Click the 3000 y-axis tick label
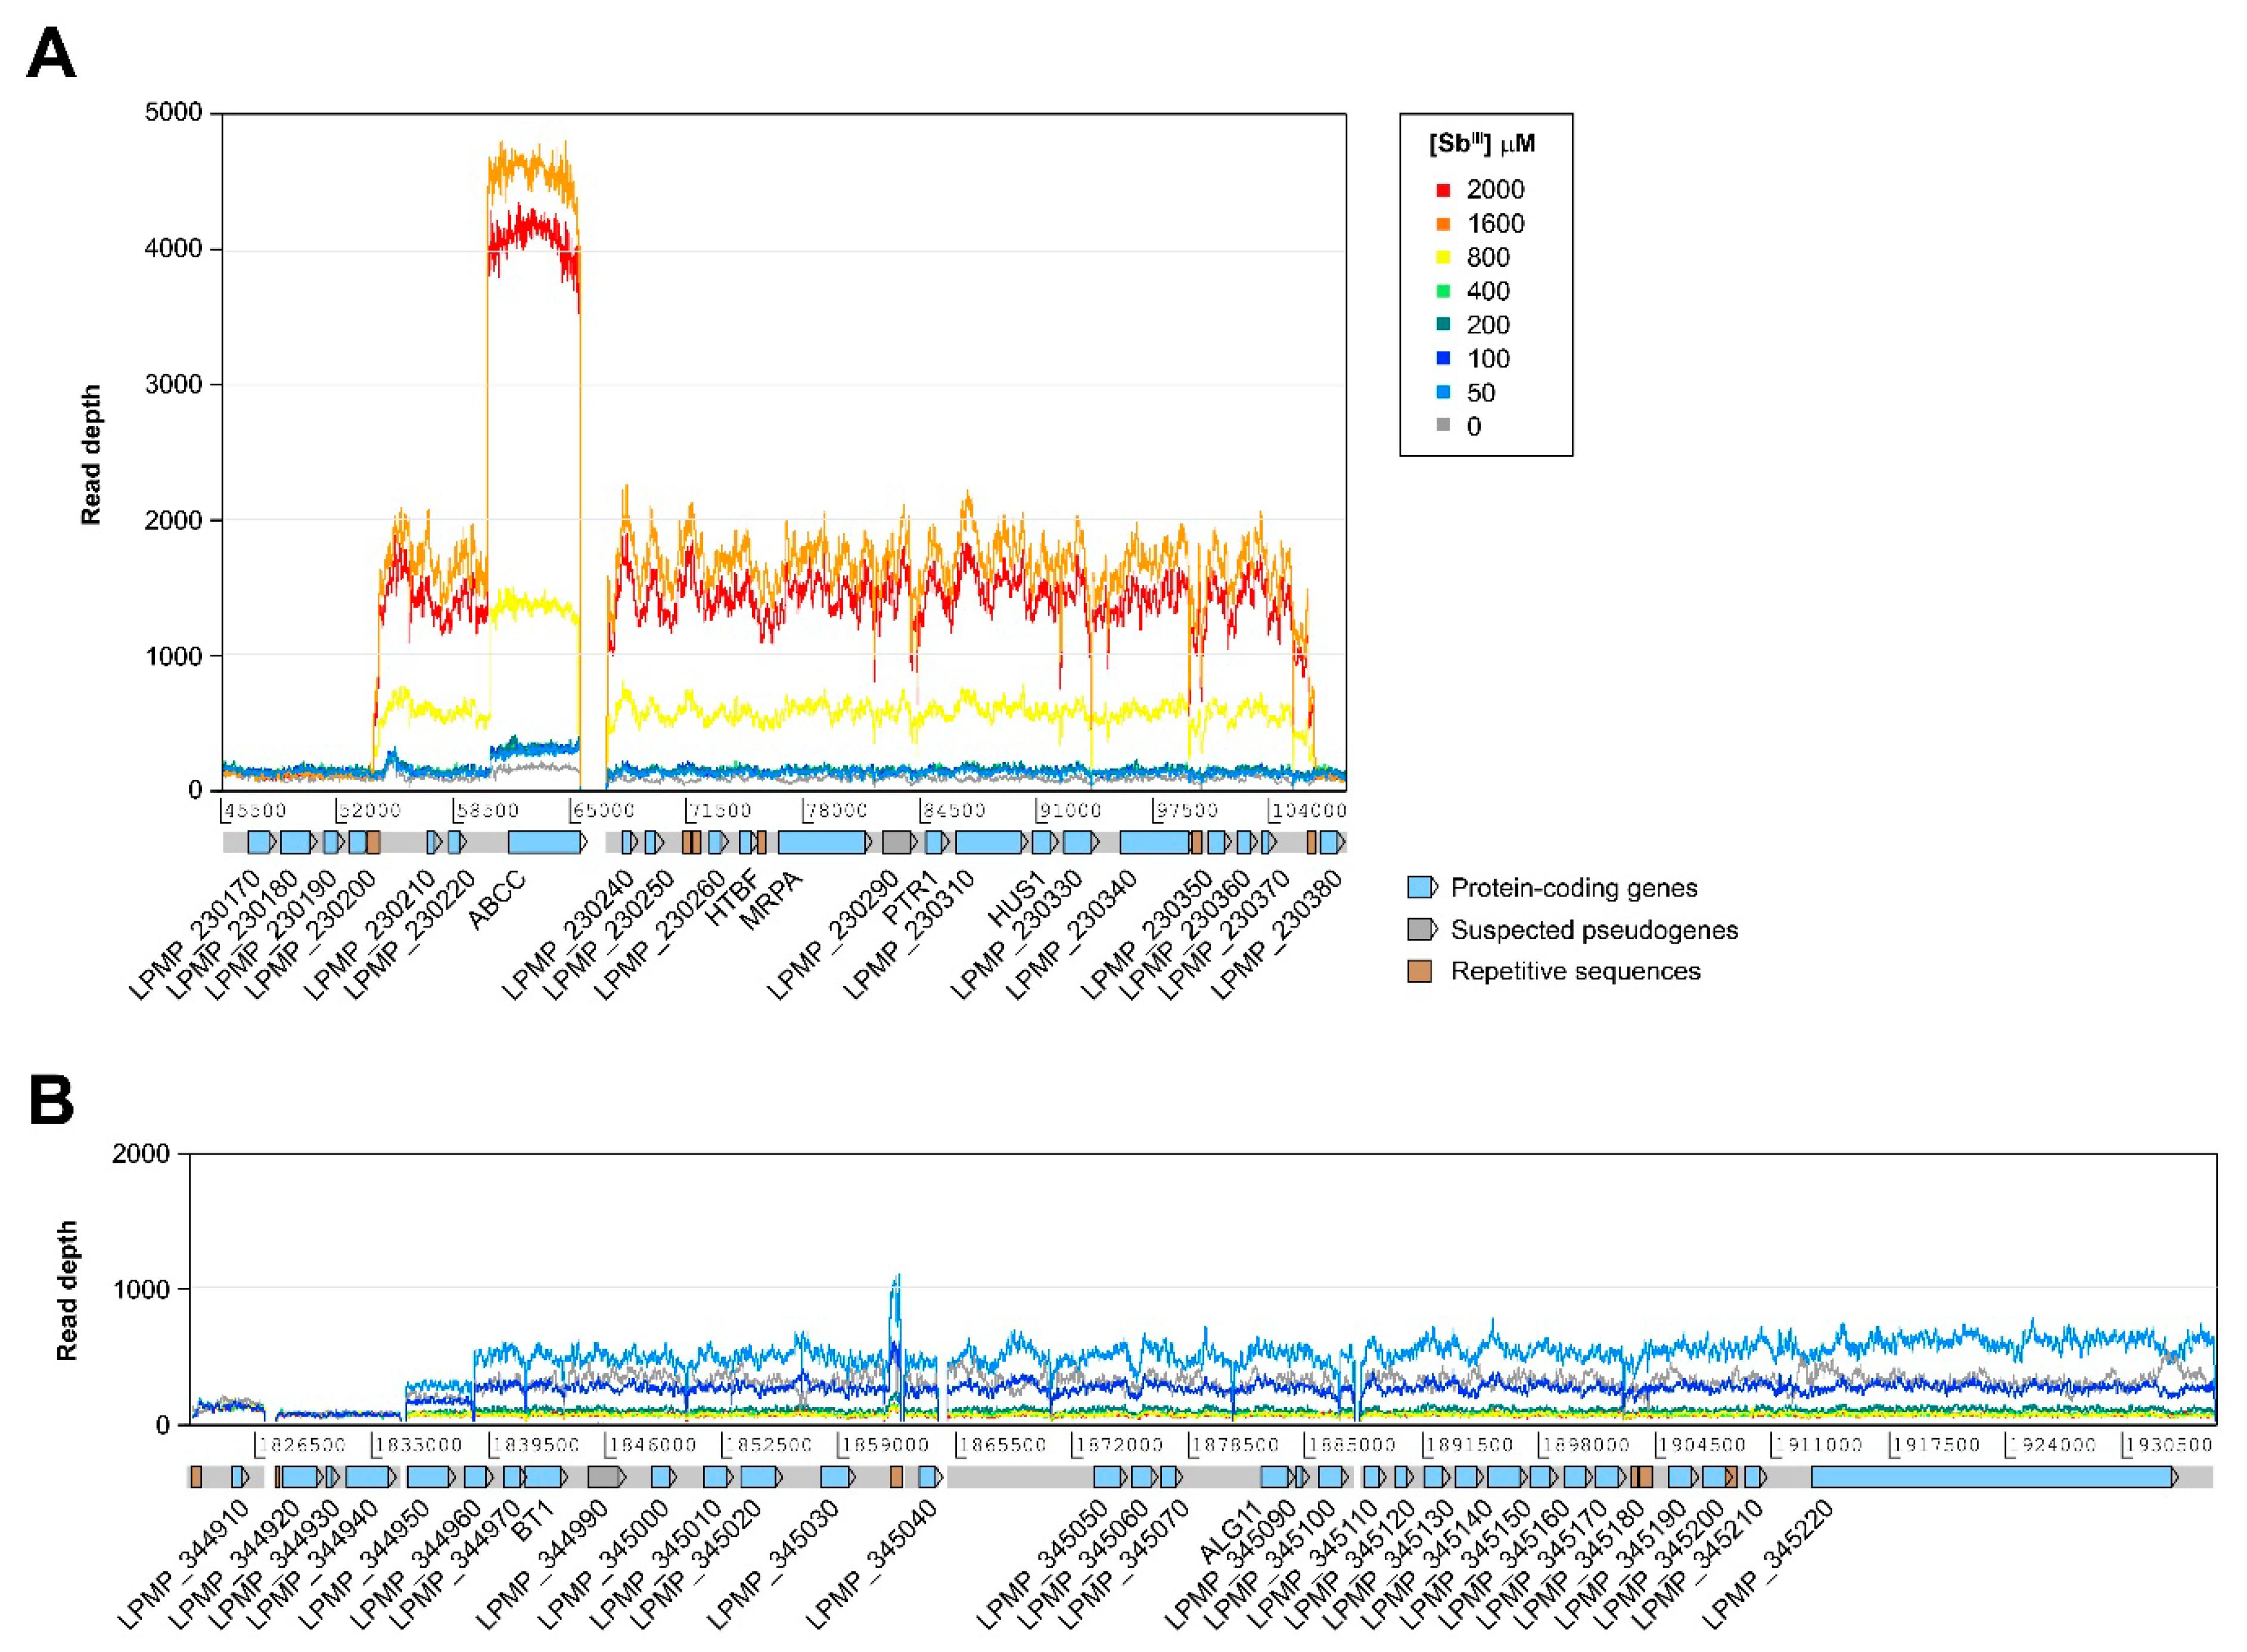 (x=174, y=384)
